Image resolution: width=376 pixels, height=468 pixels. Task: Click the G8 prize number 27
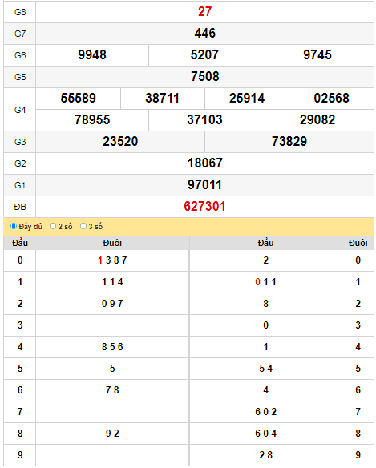pos(204,12)
